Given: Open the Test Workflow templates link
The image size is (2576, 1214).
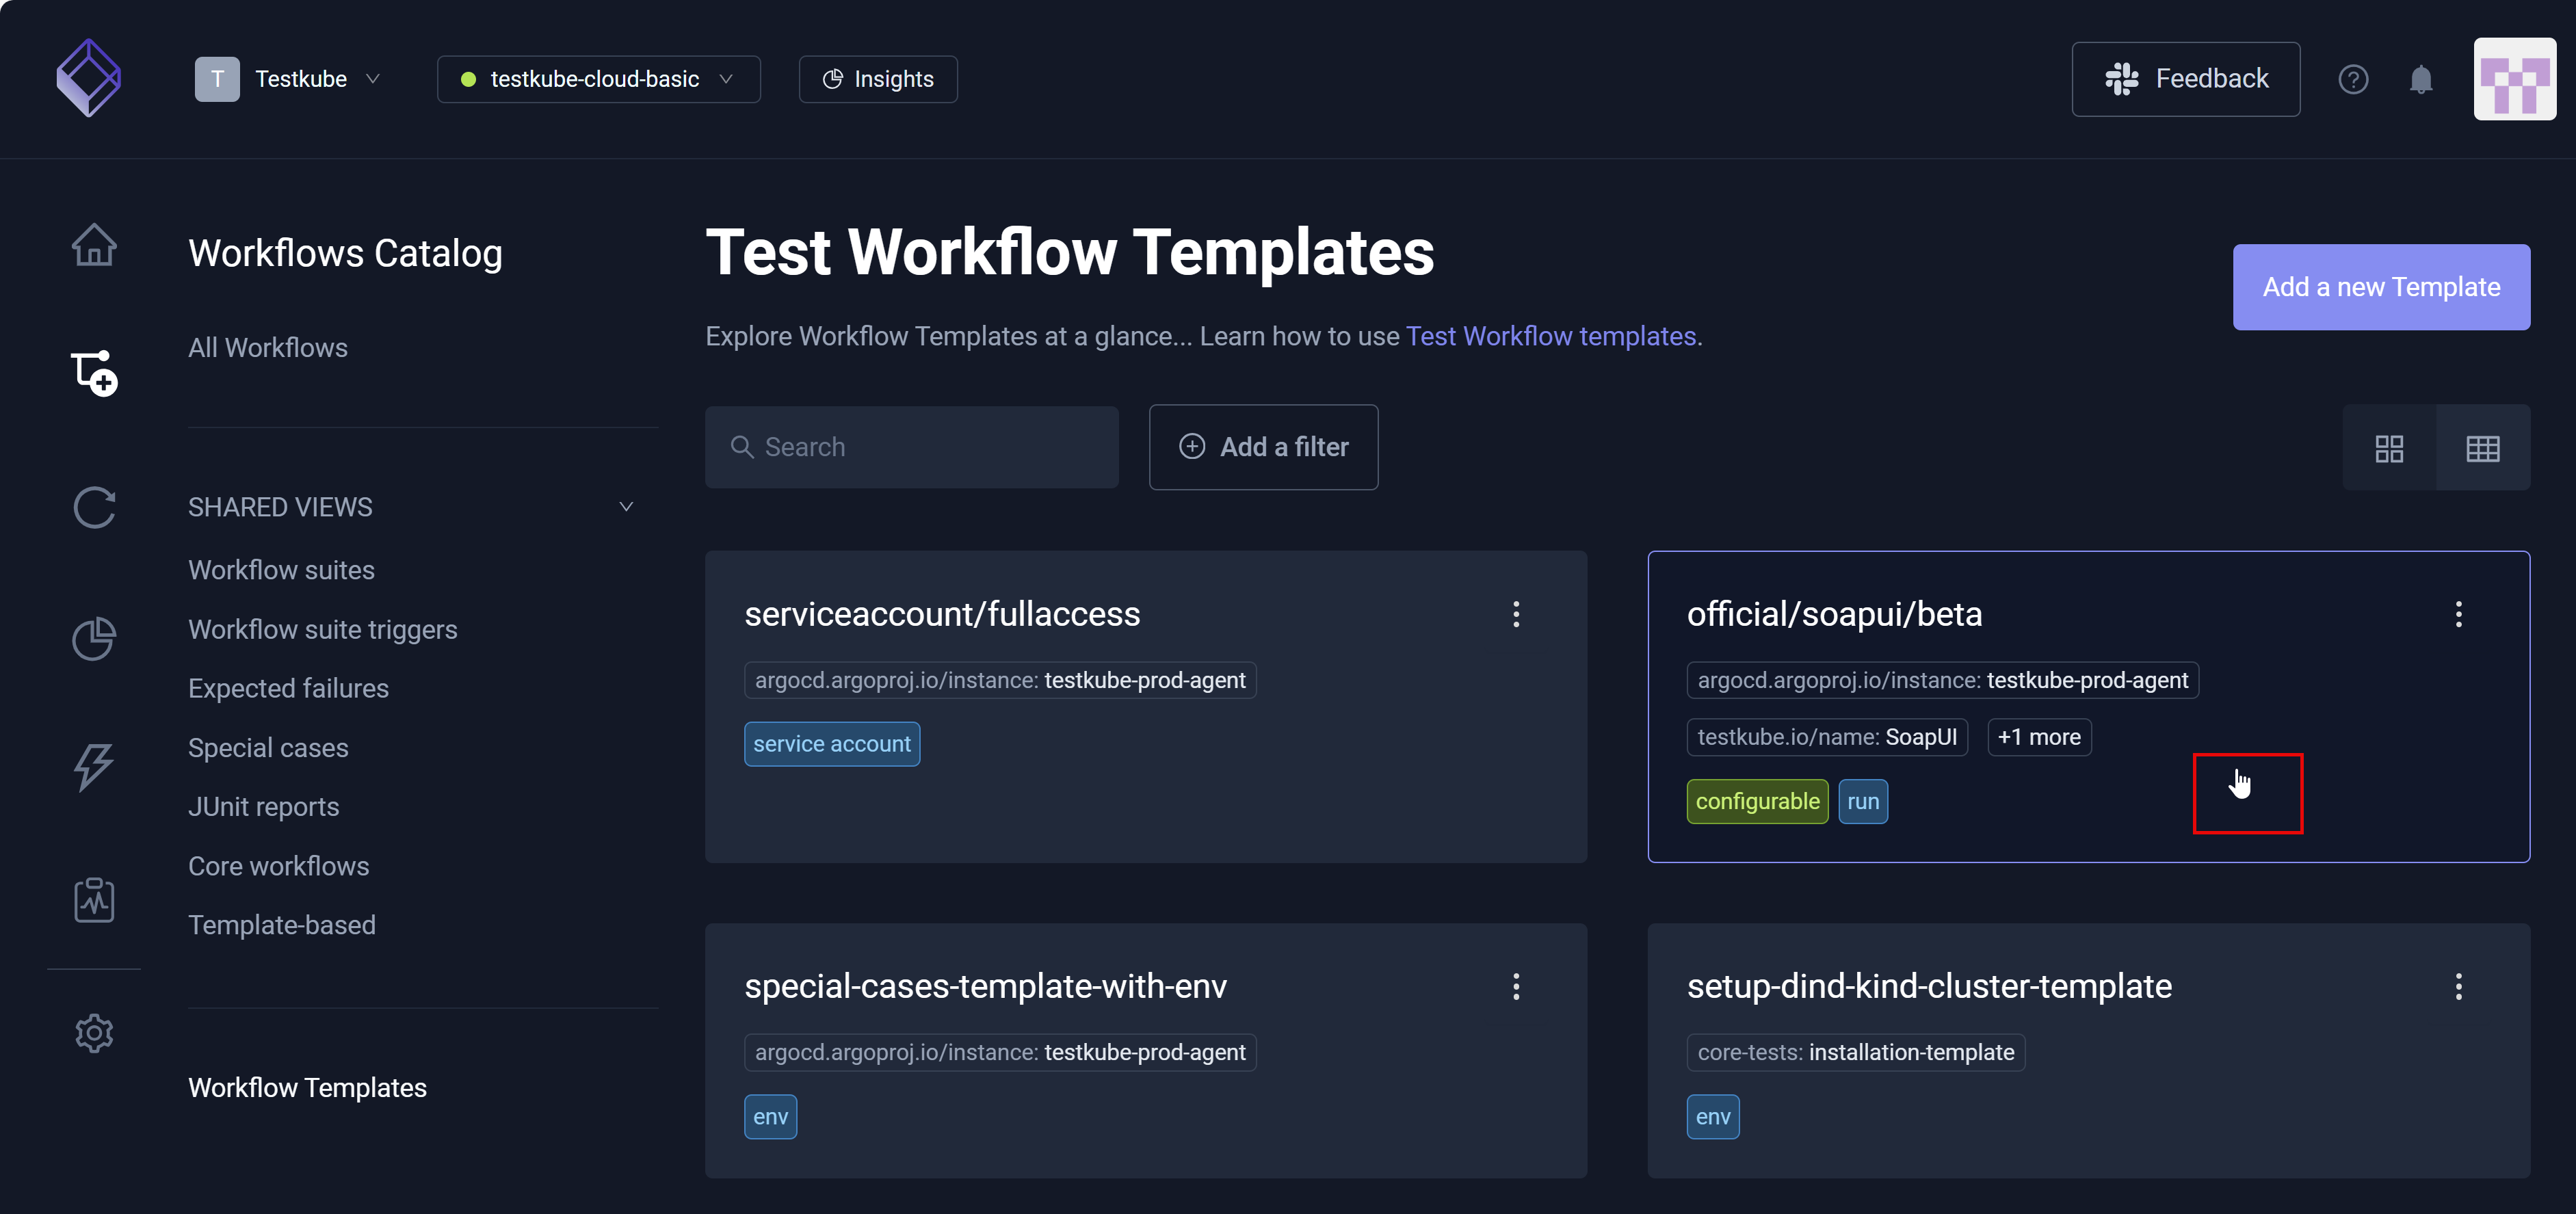Looking at the screenshot, I should click(x=1551, y=336).
